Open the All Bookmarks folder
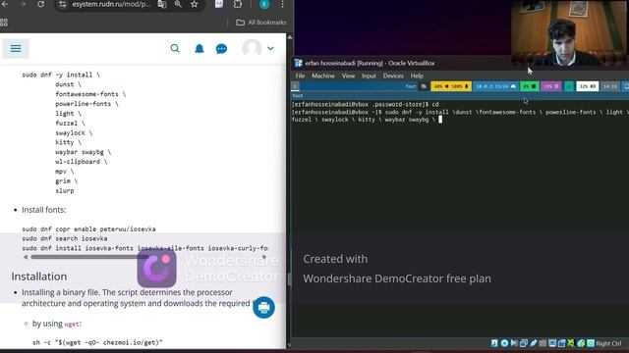The width and height of the screenshot is (629, 353). (x=261, y=23)
